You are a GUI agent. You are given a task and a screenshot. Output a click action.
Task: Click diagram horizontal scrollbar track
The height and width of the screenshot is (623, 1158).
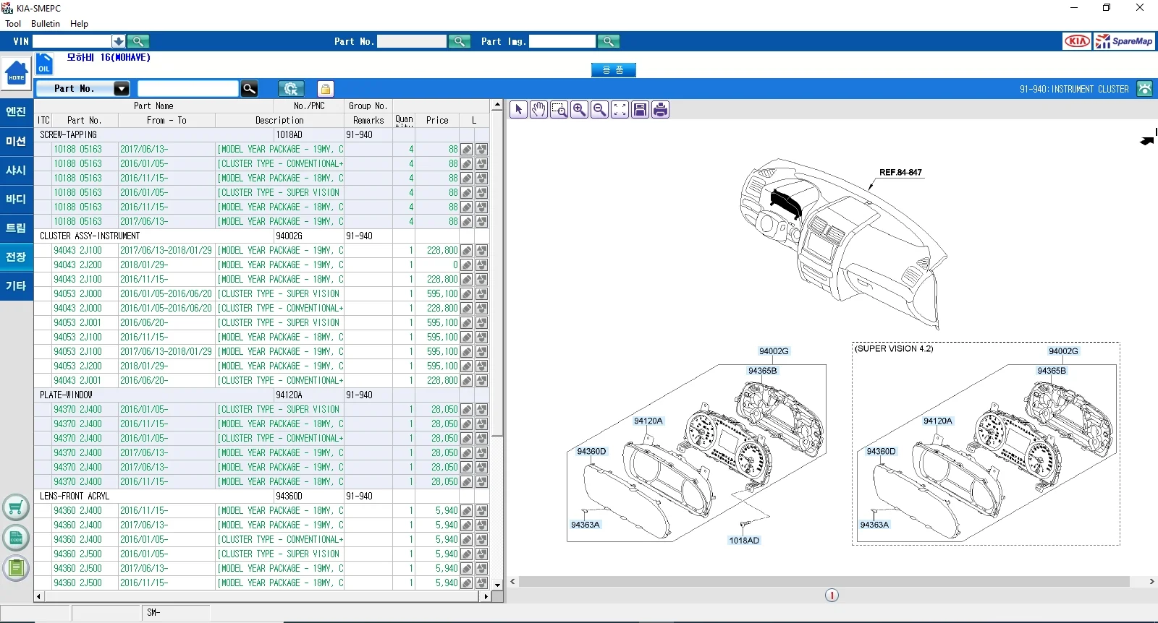824,581
